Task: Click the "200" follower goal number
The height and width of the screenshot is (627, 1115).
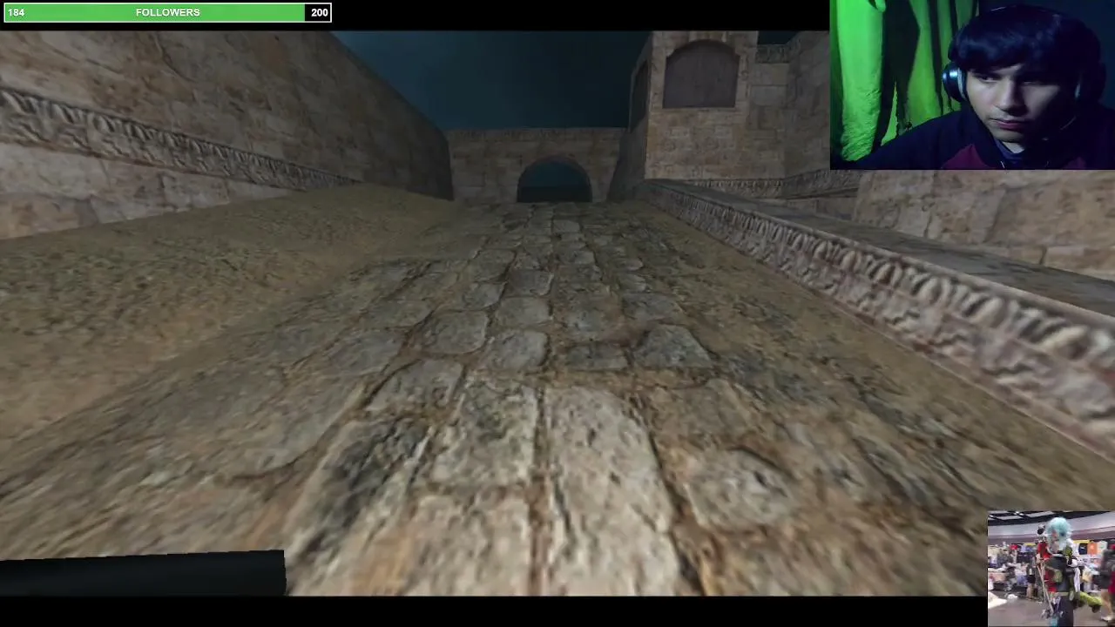Action: (x=320, y=12)
